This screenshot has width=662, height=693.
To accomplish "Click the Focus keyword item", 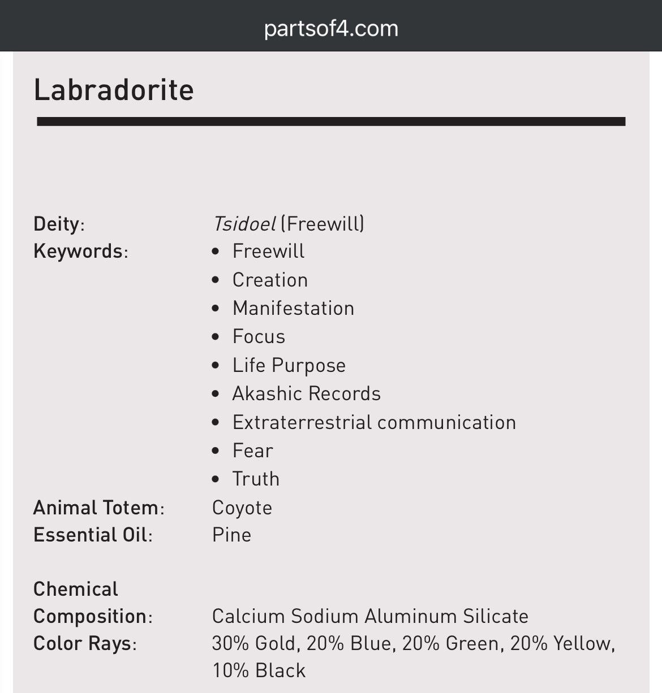I will (259, 336).
